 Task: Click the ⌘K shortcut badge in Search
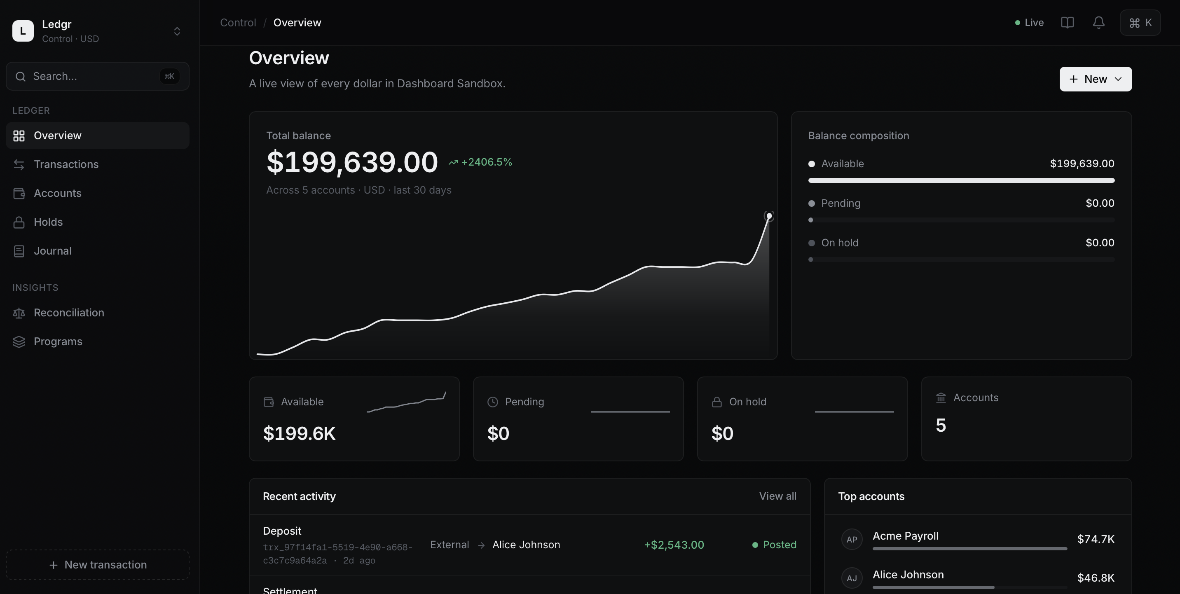click(x=169, y=76)
